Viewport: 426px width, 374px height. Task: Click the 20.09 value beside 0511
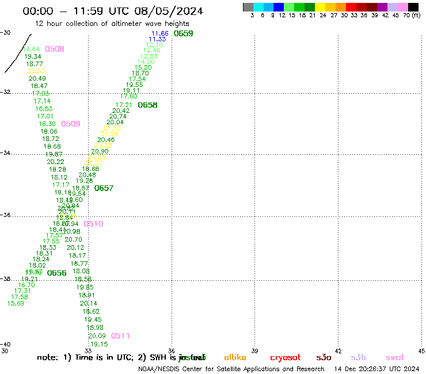(x=97, y=336)
